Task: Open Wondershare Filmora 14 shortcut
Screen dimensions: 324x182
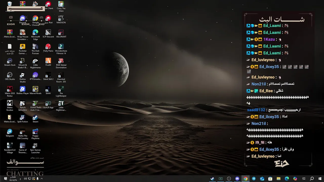Action: click(x=61, y=49)
